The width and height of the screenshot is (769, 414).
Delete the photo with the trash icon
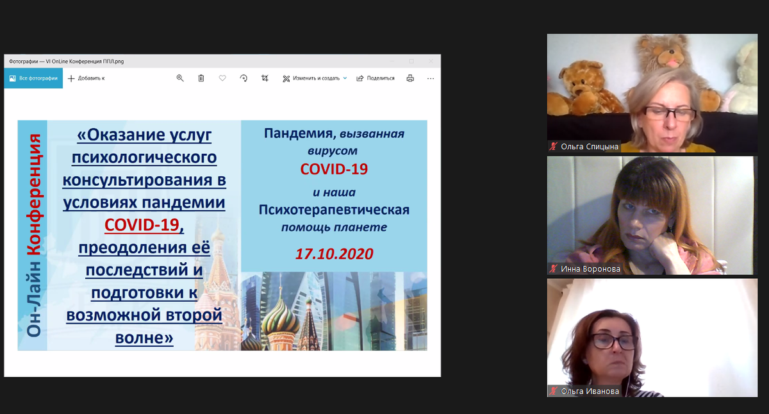pyautogui.click(x=201, y=78)
